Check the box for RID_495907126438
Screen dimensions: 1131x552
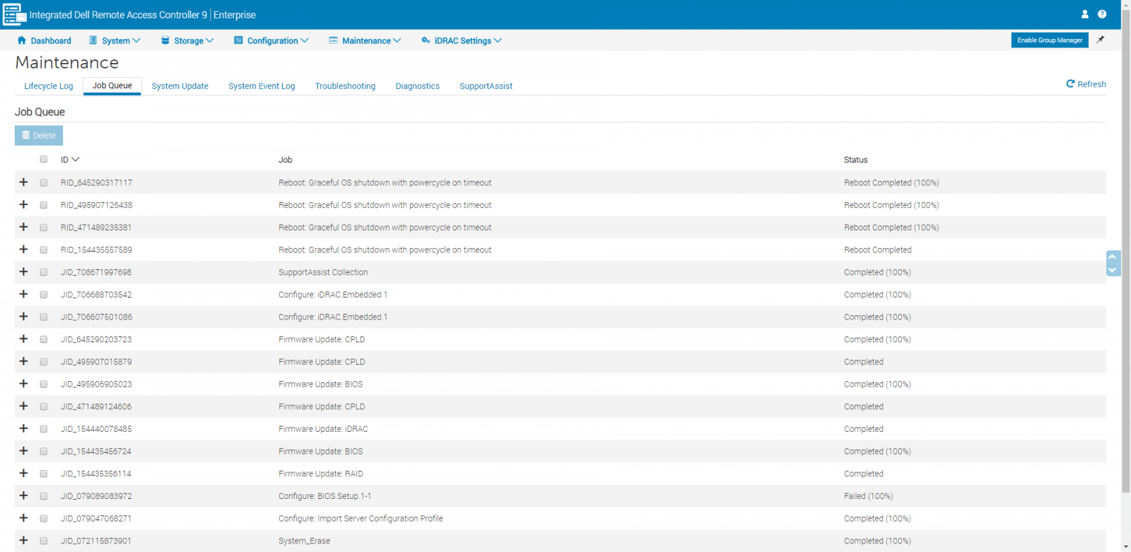(x=44, y=205)
